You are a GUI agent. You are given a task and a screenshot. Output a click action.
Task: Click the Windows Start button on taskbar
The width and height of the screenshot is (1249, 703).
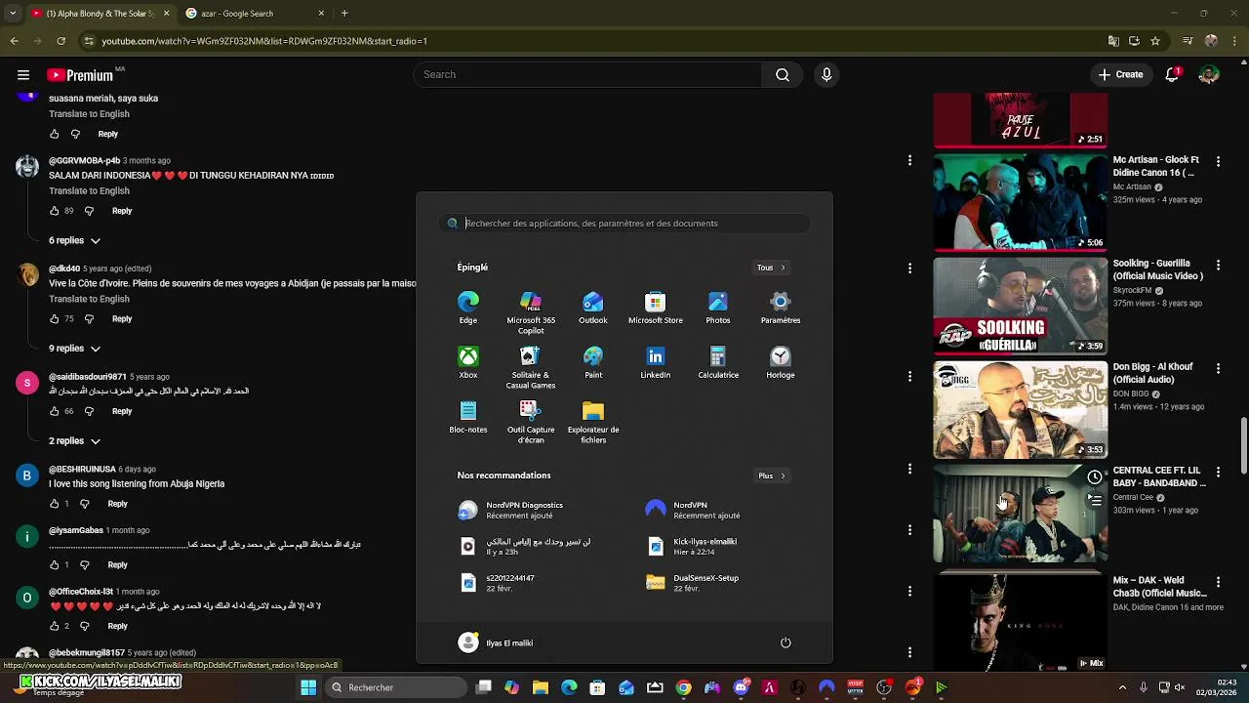pos(308,687)
